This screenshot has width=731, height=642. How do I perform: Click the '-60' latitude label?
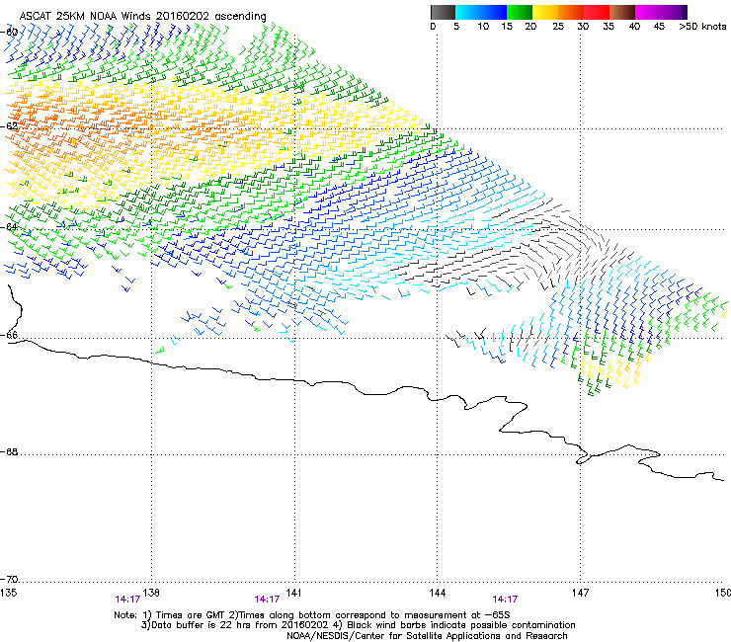9,33
